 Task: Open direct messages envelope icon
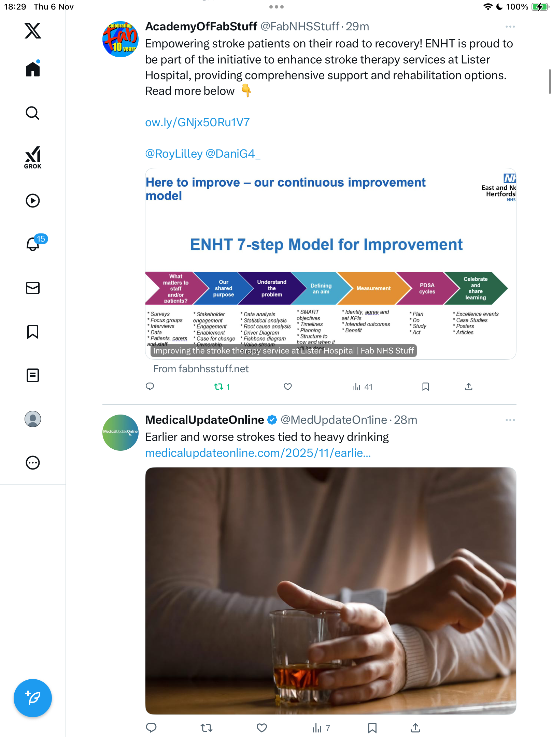coord(33,288)
